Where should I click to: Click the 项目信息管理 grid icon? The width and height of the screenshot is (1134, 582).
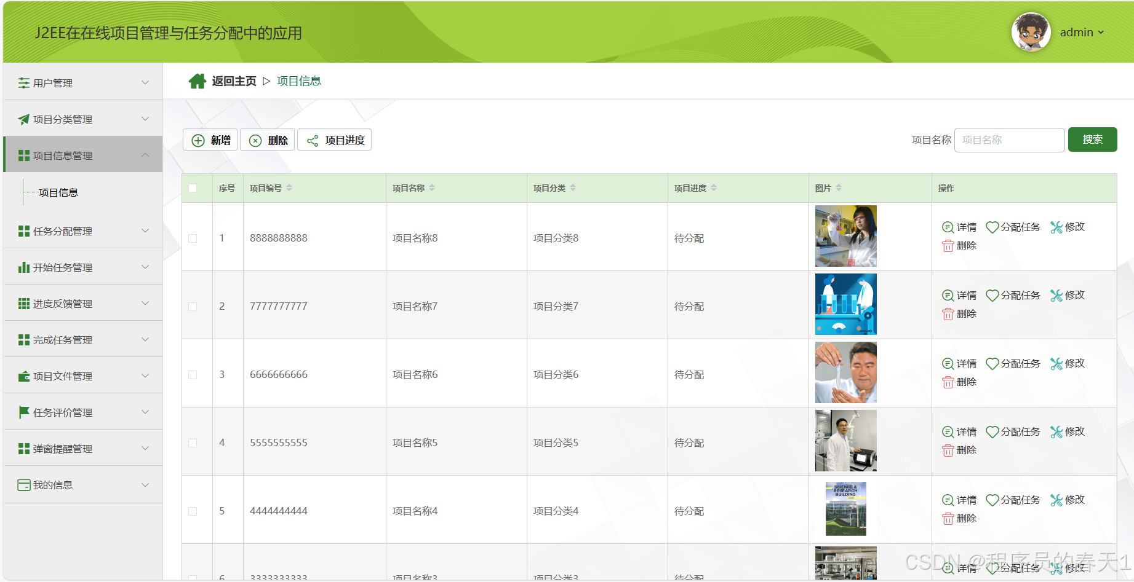point(24,155)
